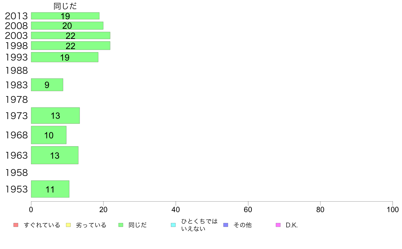Select the 1973 bar showing 13
The height and width of the screenshot is (249, 402).
[55, 116]
